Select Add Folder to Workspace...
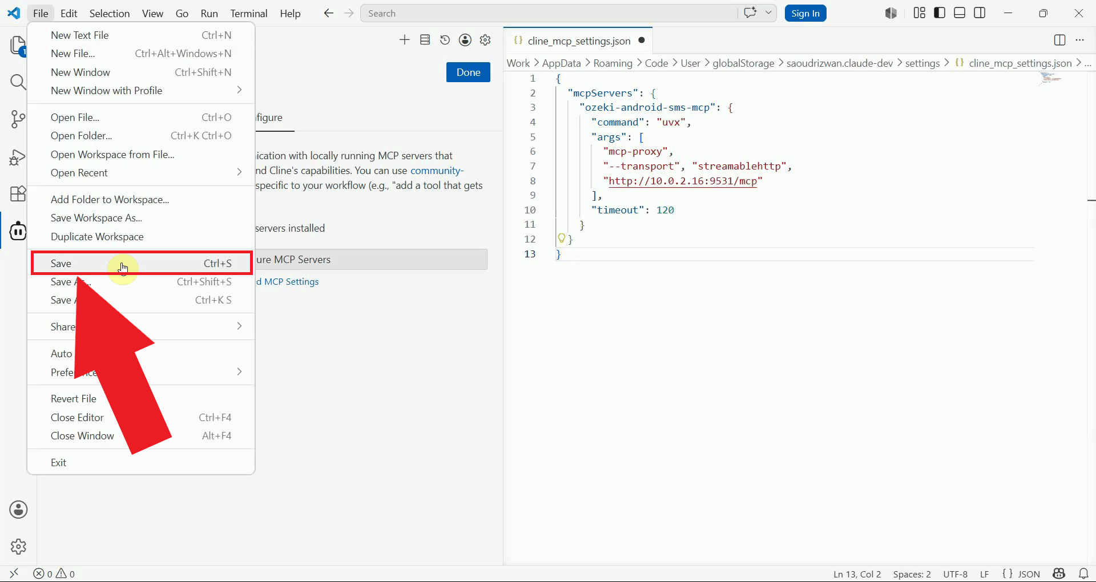Screen dimensions: 1096x582 coord(141,199)
